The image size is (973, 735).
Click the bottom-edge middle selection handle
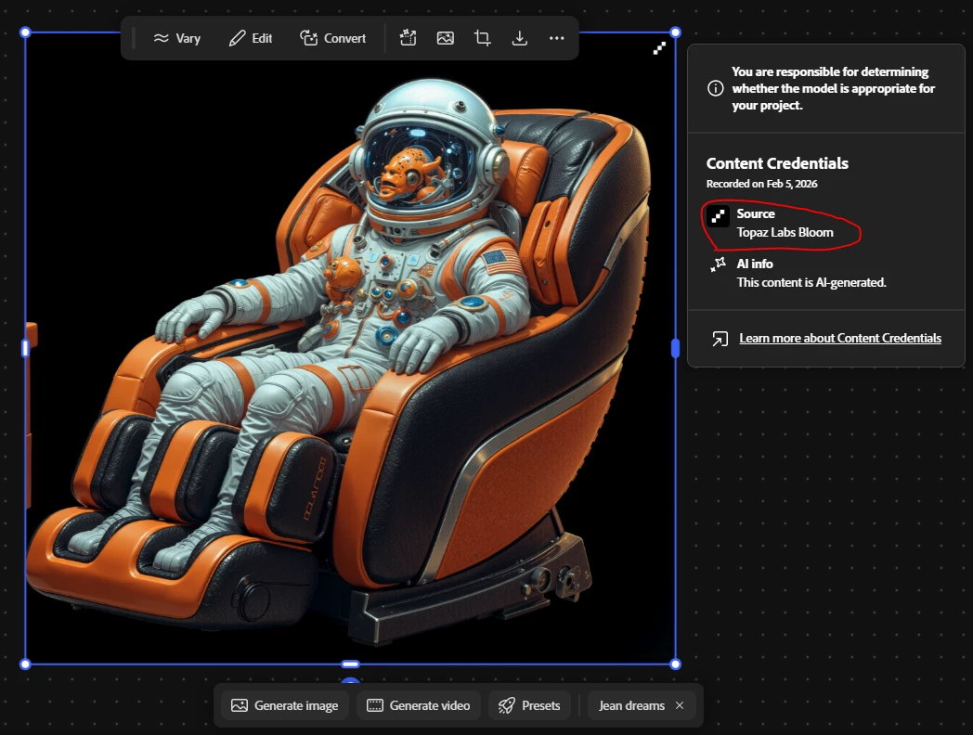[351, 664]
